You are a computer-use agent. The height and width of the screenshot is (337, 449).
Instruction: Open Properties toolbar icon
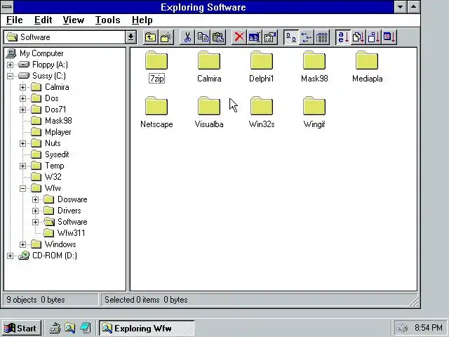click(x=269, y=37)
